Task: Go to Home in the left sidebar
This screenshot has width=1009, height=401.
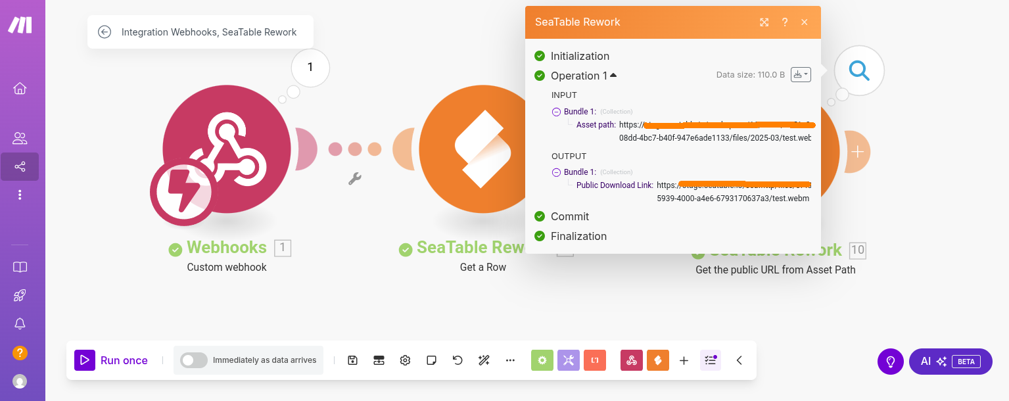Action: tap(20, 89)
